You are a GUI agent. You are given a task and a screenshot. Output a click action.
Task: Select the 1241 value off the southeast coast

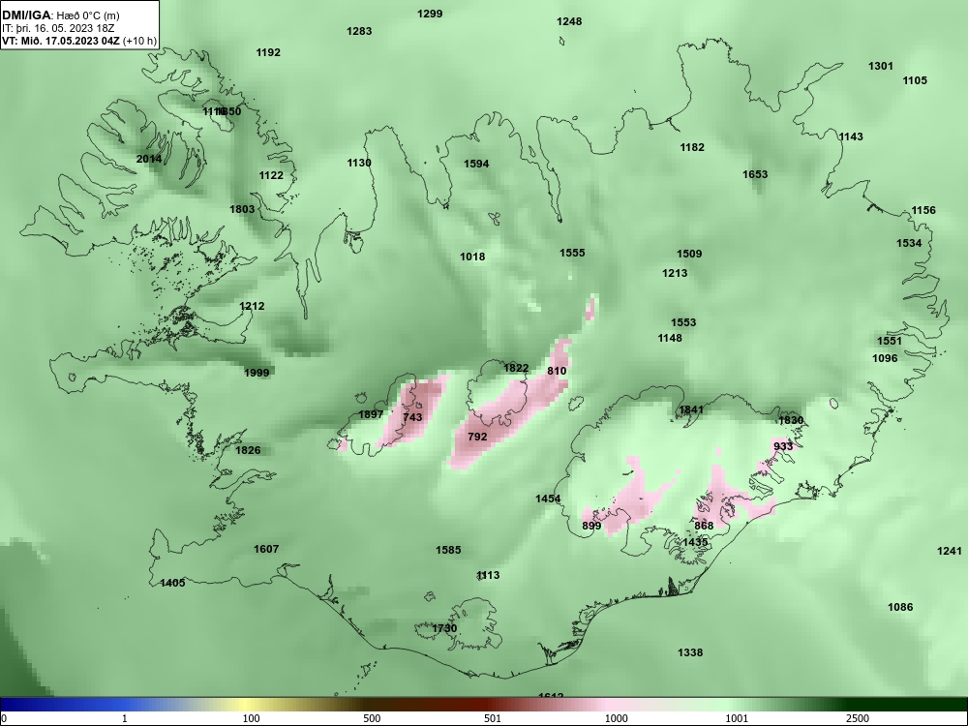950,551
